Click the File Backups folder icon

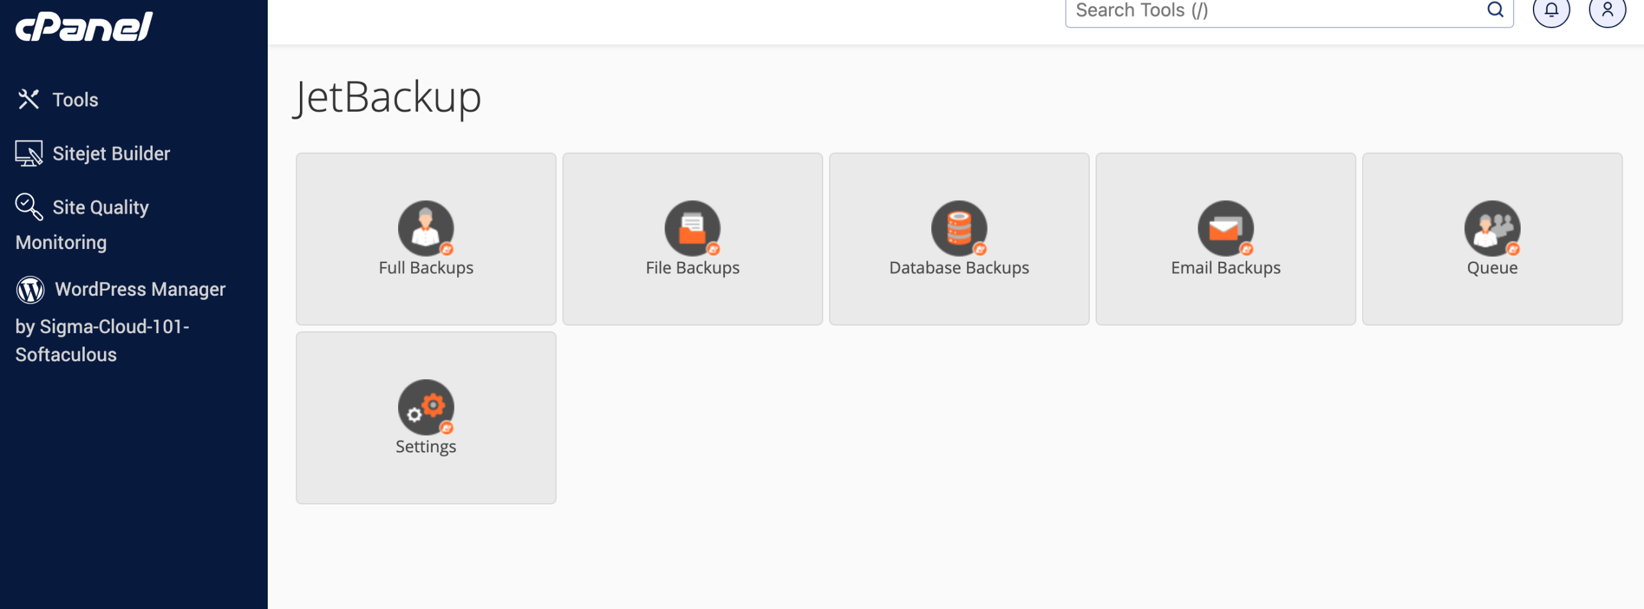(692, 228)
